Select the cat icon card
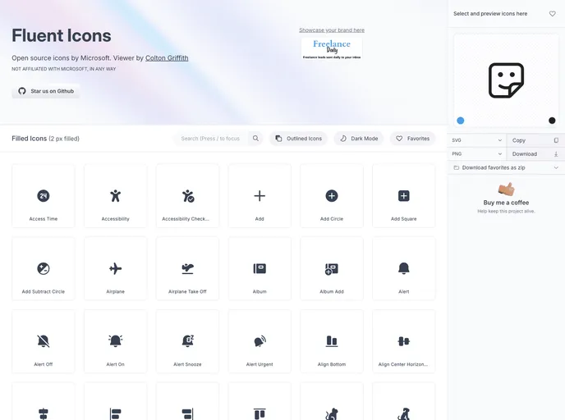The height and width of the screenshot is (420, 565). coord(332,401)
